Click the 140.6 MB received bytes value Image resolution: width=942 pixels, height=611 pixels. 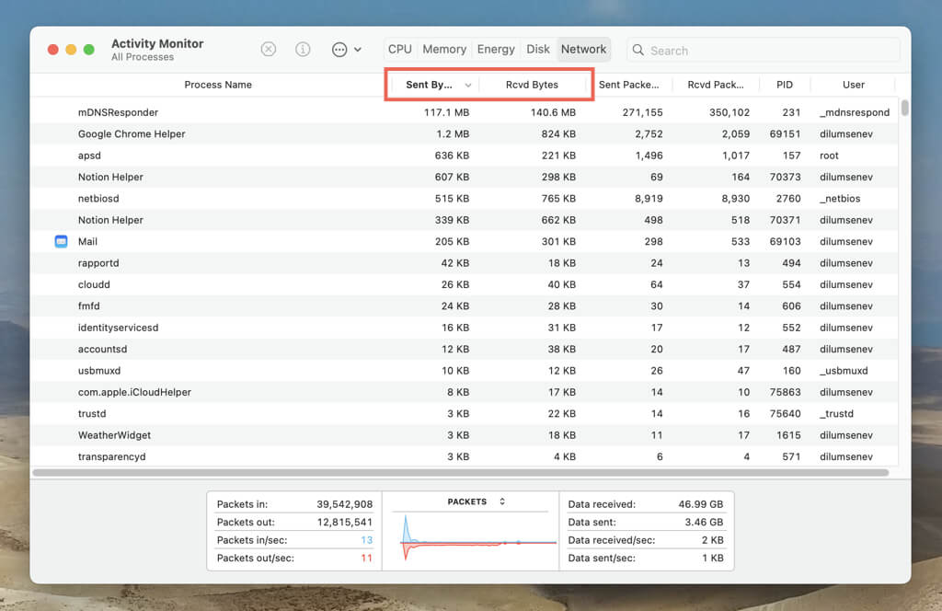pyautogui.click(x=553, y=112)
